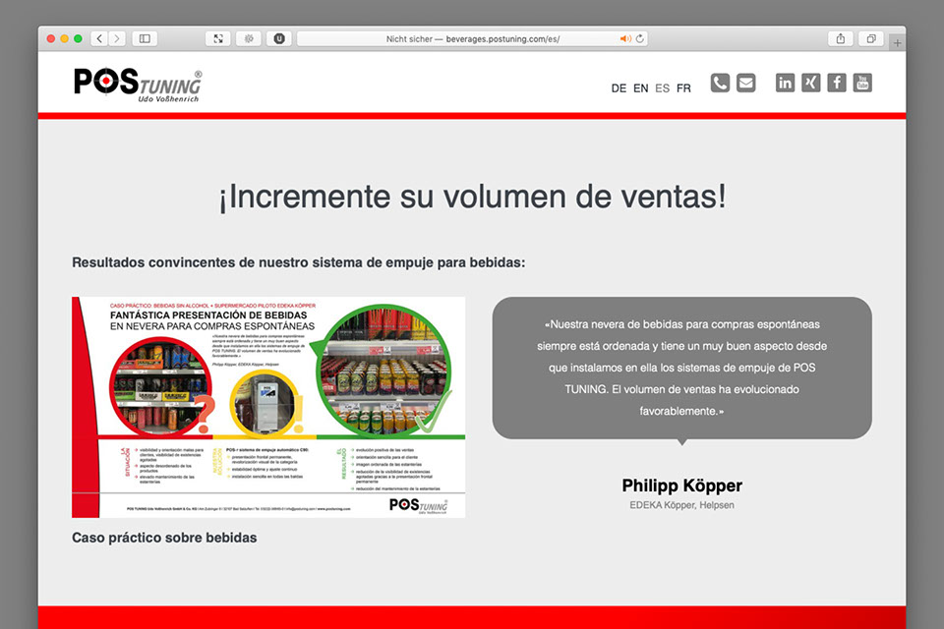The width and height of the screenshot is (944, 629).
Task: Open the Facebook page icon
Action: click(837, 84)
